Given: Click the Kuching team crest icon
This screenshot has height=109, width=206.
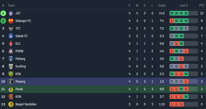Looking at the screenshot, I should pos(11,66).
